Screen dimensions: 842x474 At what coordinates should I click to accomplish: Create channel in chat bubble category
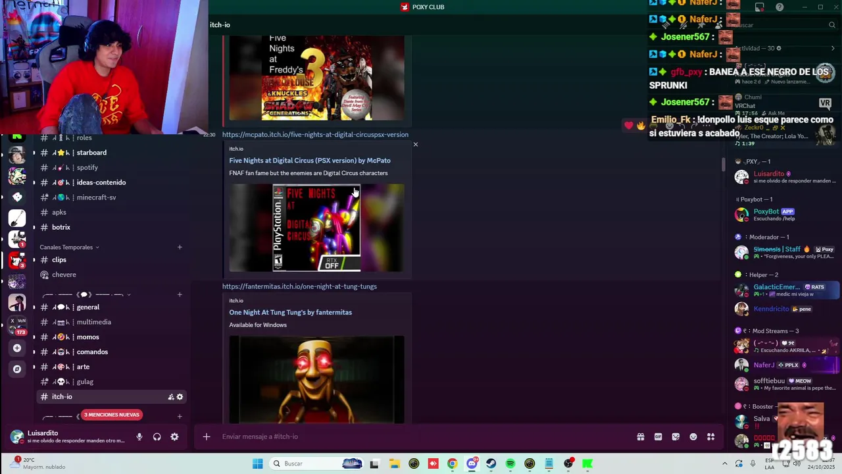[180, 295]
